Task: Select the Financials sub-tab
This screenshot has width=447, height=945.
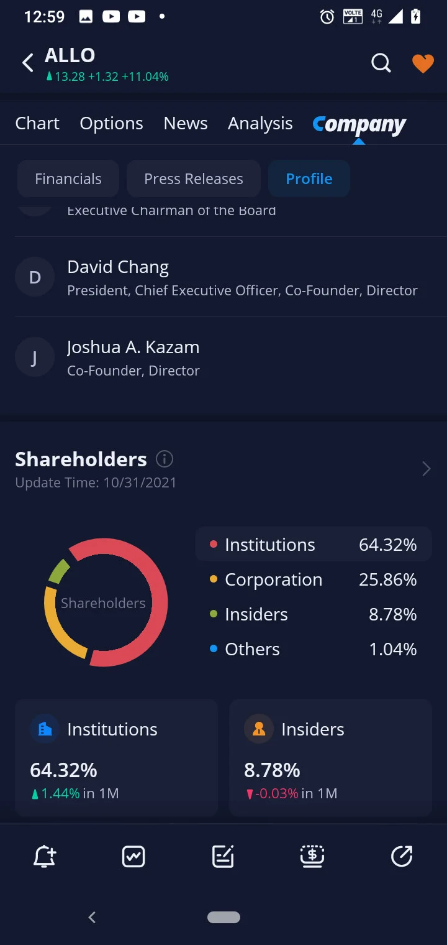Action: [x=68, y=178]
